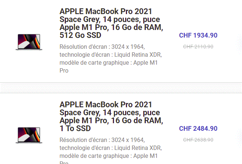Click the second listing's "Résolution d'écran : 3024 x 1964" line
This screenshot has height=164, width=242.
point(102,140)
